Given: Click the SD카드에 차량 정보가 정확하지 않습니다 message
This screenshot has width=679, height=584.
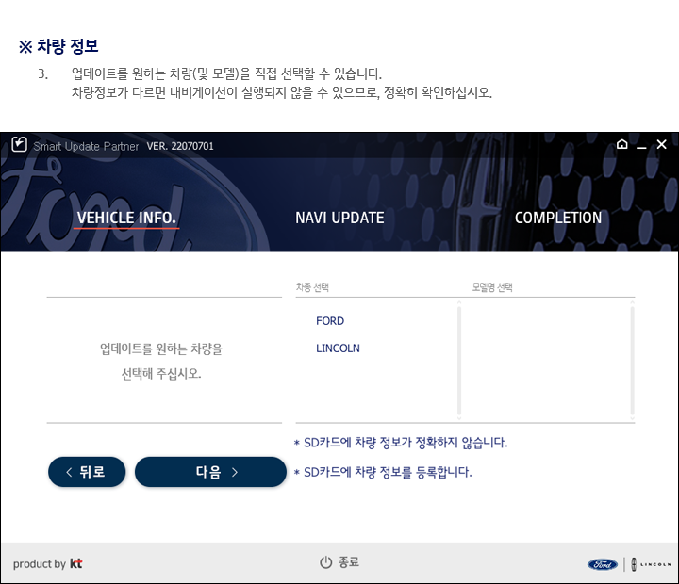Looking at the screenshot, I should click(x=401, y=443).
